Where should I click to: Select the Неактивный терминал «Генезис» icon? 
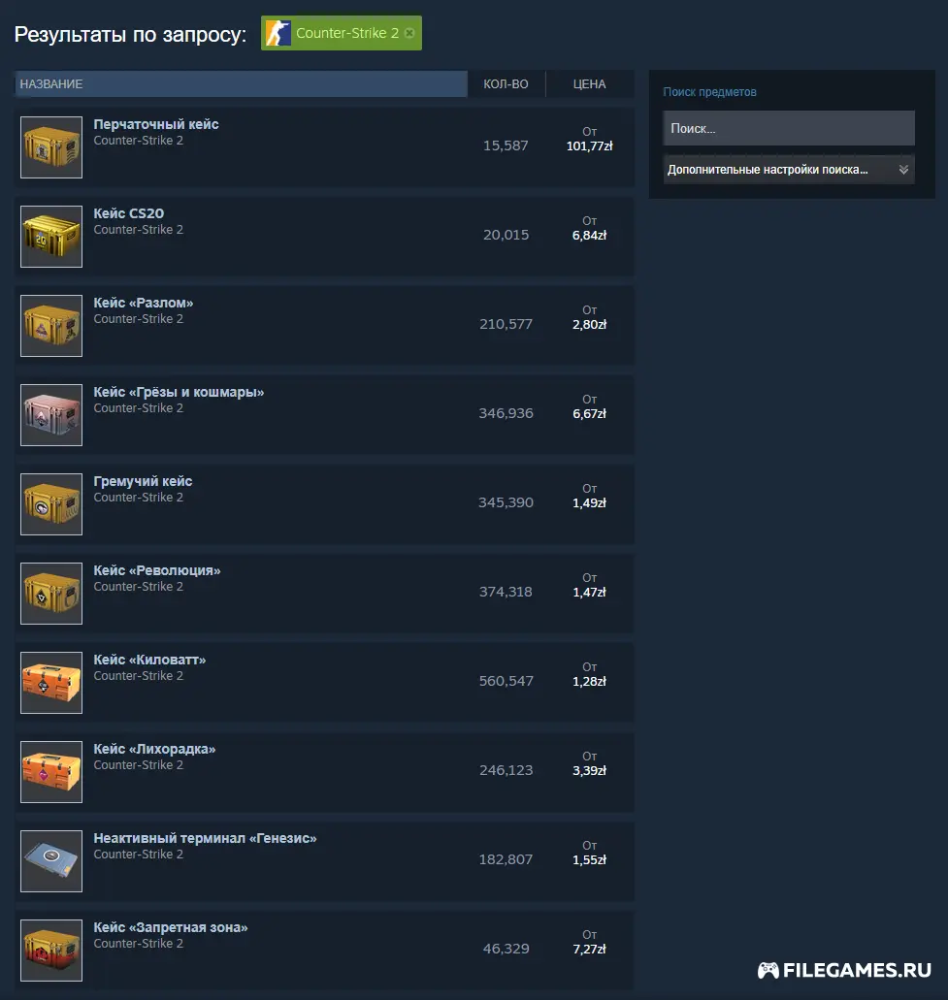tap(51, 861)
